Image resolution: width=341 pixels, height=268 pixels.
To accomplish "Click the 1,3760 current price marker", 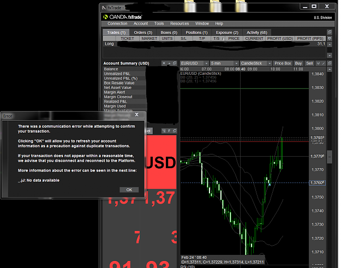I will click(318, 183).
